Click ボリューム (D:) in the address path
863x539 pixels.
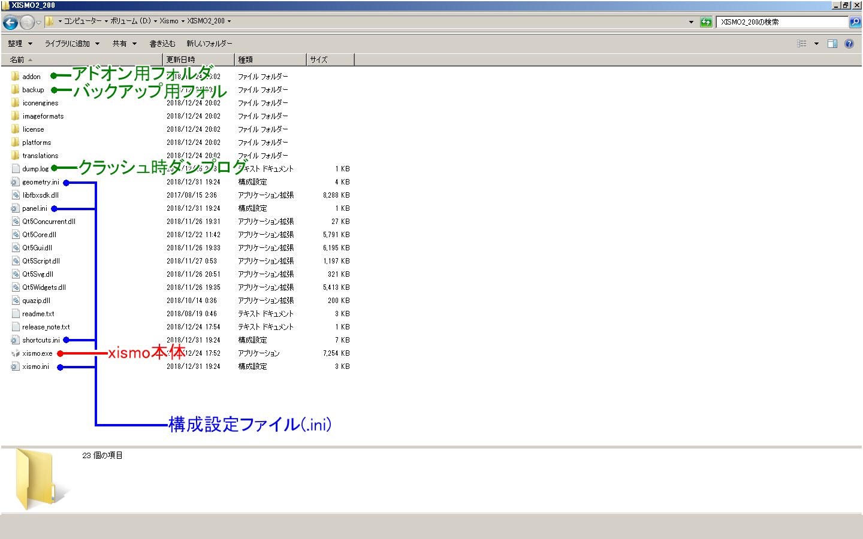[x=131, y=21]
